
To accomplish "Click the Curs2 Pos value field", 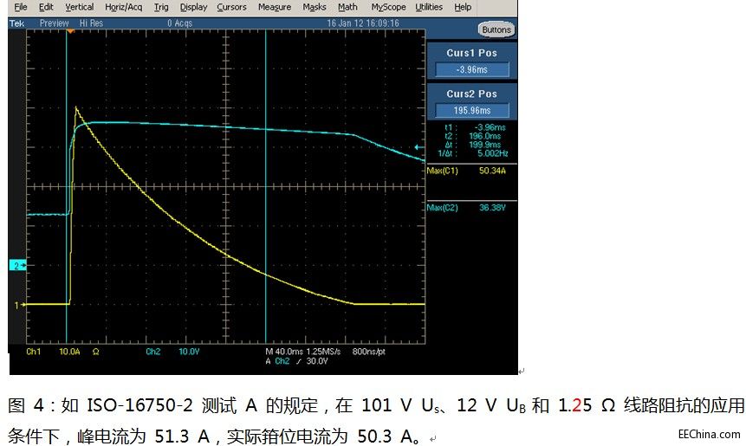I will click(x=471, y=111).
